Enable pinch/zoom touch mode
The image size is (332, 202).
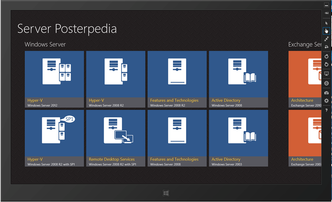326,39
